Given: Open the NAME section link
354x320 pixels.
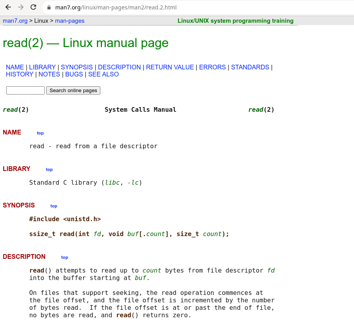Looking at the screenshot, I should coord(15,67).
